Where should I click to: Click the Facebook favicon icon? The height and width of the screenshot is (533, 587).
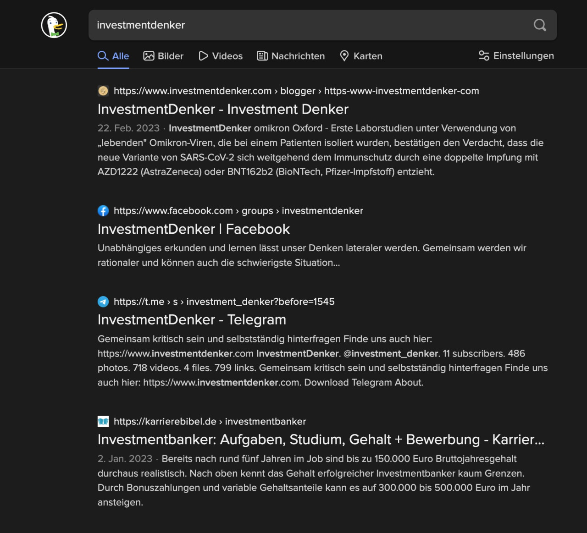103,211
